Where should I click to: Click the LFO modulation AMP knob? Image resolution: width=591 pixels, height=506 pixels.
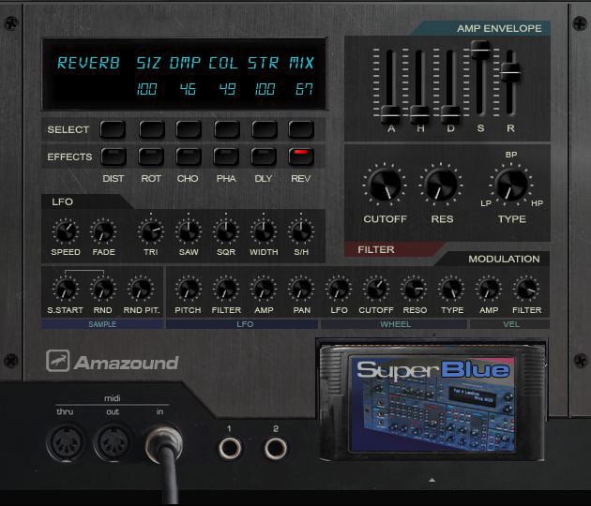point(264,289)
